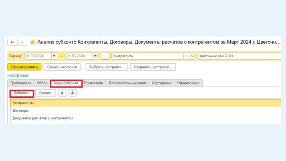Click the back navigation arrow

[x=12, y=42]
